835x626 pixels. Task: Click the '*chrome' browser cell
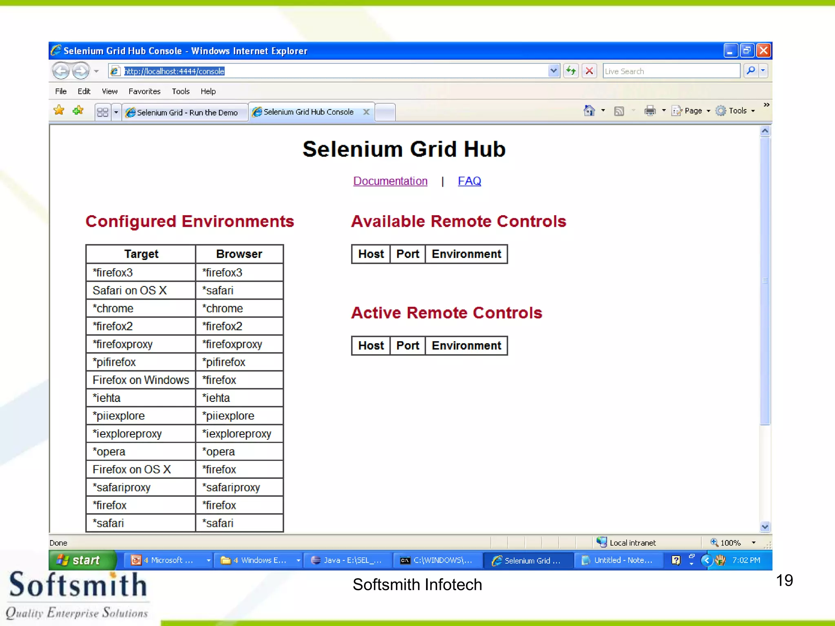[239, 308]
